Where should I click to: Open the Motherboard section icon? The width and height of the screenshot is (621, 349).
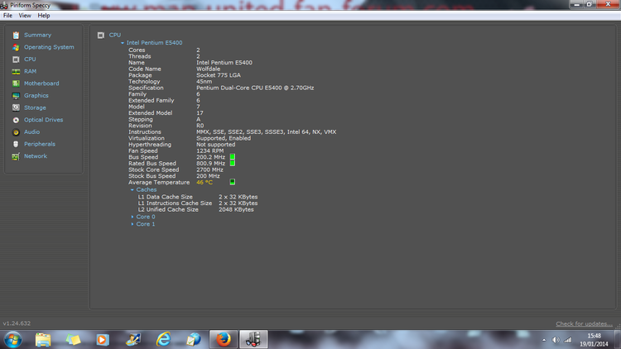[x=16, y=84]
